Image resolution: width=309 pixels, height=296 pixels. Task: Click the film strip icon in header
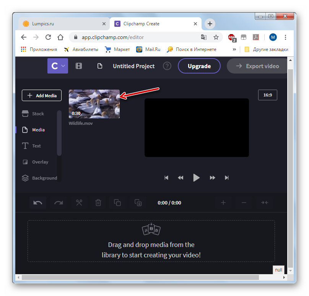pyautogui.click(x=79, y=66)
